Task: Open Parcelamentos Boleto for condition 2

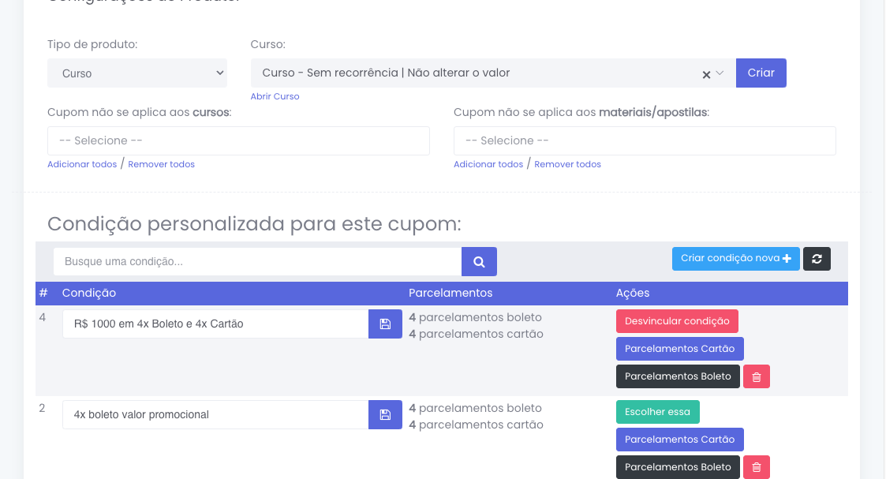Action: coord(678,467)
